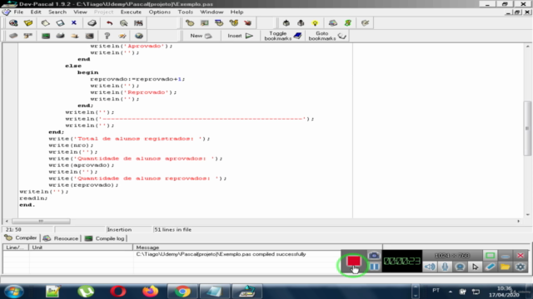Click the Message column header

(257, 248)
